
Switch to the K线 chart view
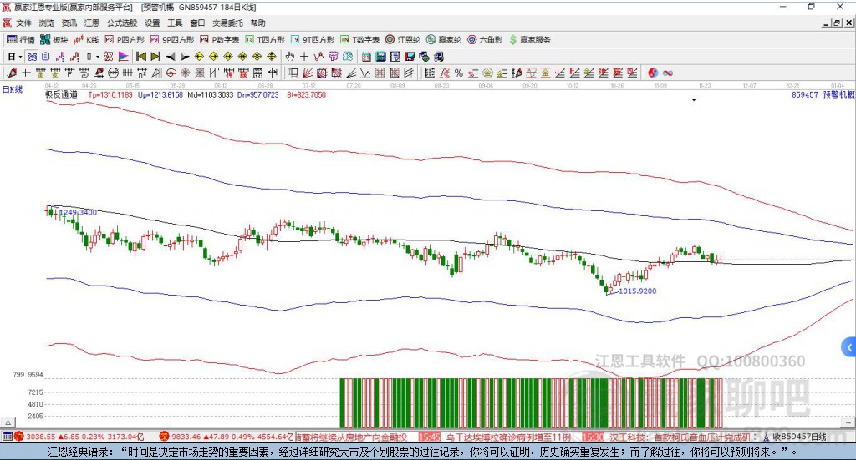pyautogui.click(x=87, y=39)
